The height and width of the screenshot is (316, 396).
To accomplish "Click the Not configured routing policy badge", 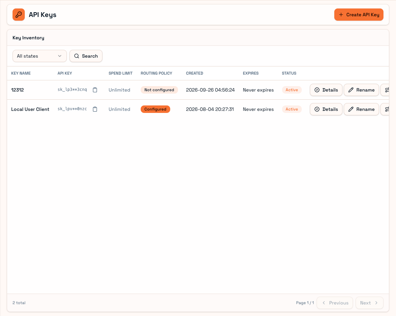I will [x=159, y=90].
